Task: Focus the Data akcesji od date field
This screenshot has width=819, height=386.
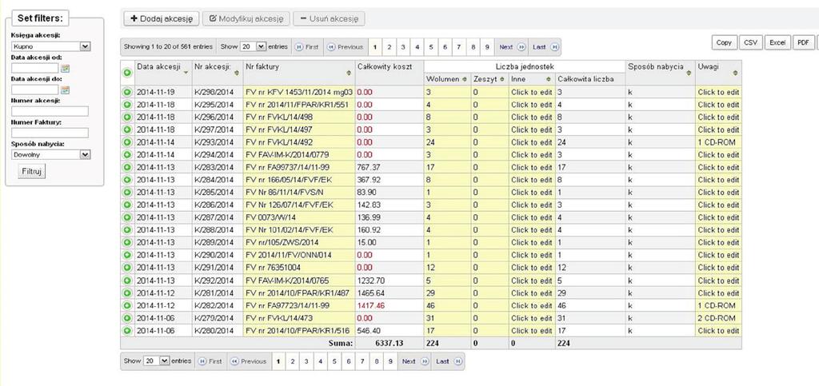Action: (35, 69)
